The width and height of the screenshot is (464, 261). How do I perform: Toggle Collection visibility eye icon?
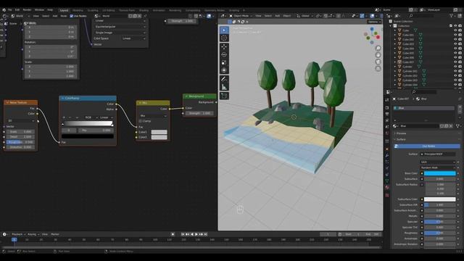pos(455,26)
